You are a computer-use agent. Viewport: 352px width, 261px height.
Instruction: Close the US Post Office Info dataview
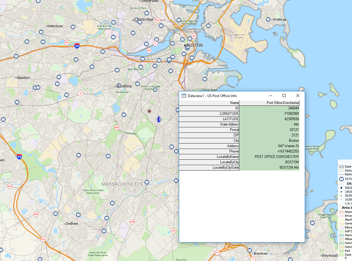(x=298, y=96)
